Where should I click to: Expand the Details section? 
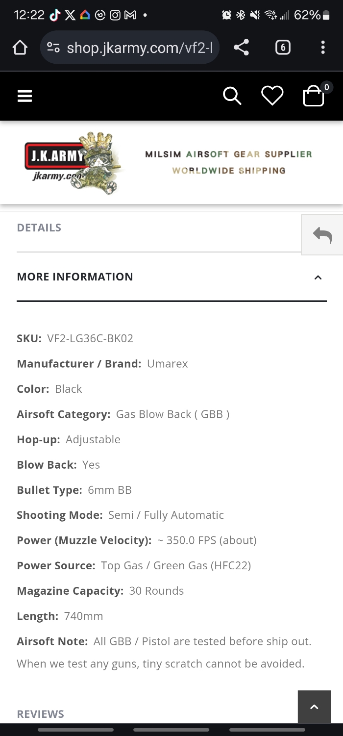(x=39, y=228)
